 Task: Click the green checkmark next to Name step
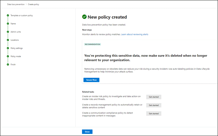click(8, 24)
